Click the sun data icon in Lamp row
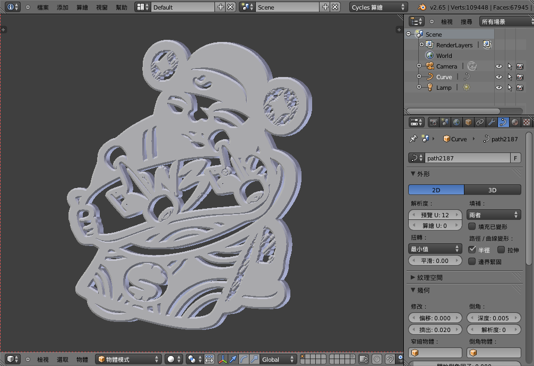Image resolution: width=534 pixels, height=366 pixels. coord(466,88)
